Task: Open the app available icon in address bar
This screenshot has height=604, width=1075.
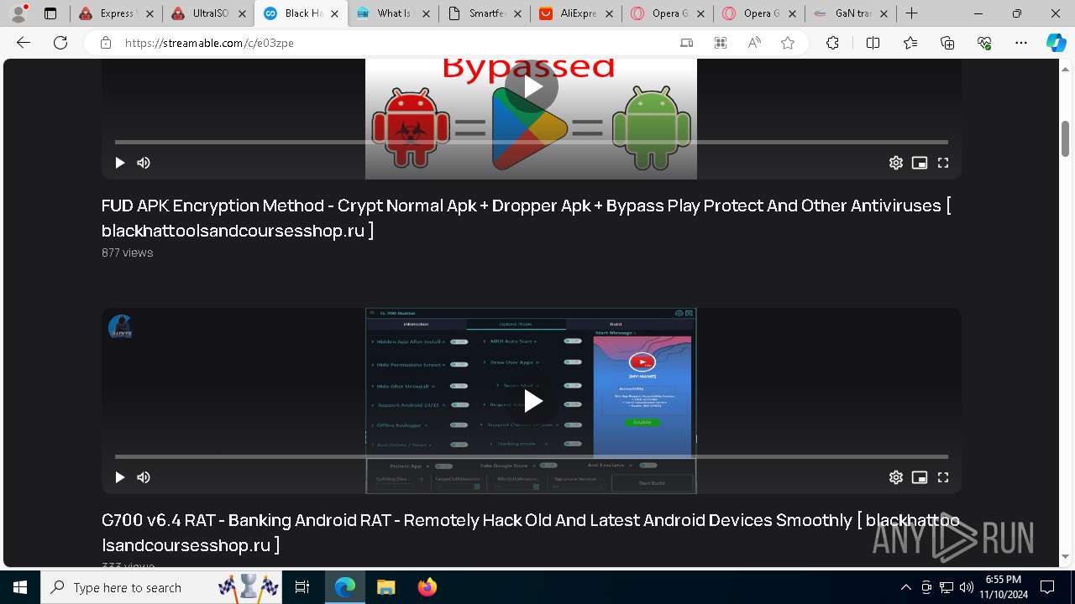Action: (x=686, y=43)
